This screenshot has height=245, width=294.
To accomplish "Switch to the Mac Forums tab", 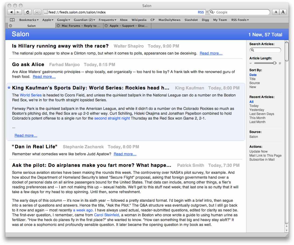I will [81, 26].
